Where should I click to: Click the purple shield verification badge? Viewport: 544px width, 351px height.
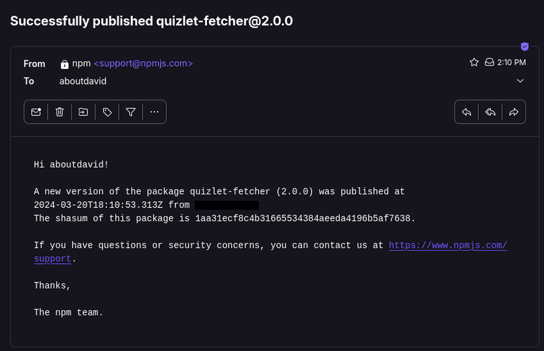(524, 47)
